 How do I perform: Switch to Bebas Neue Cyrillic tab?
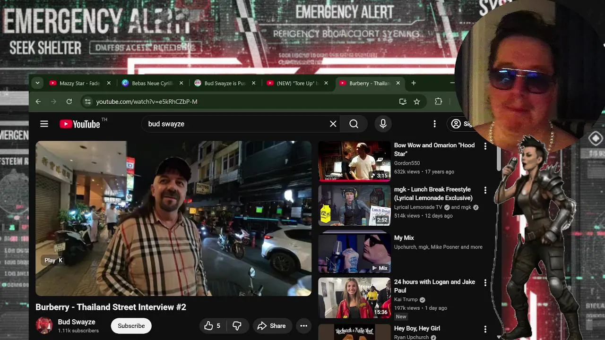click(152, 83)
